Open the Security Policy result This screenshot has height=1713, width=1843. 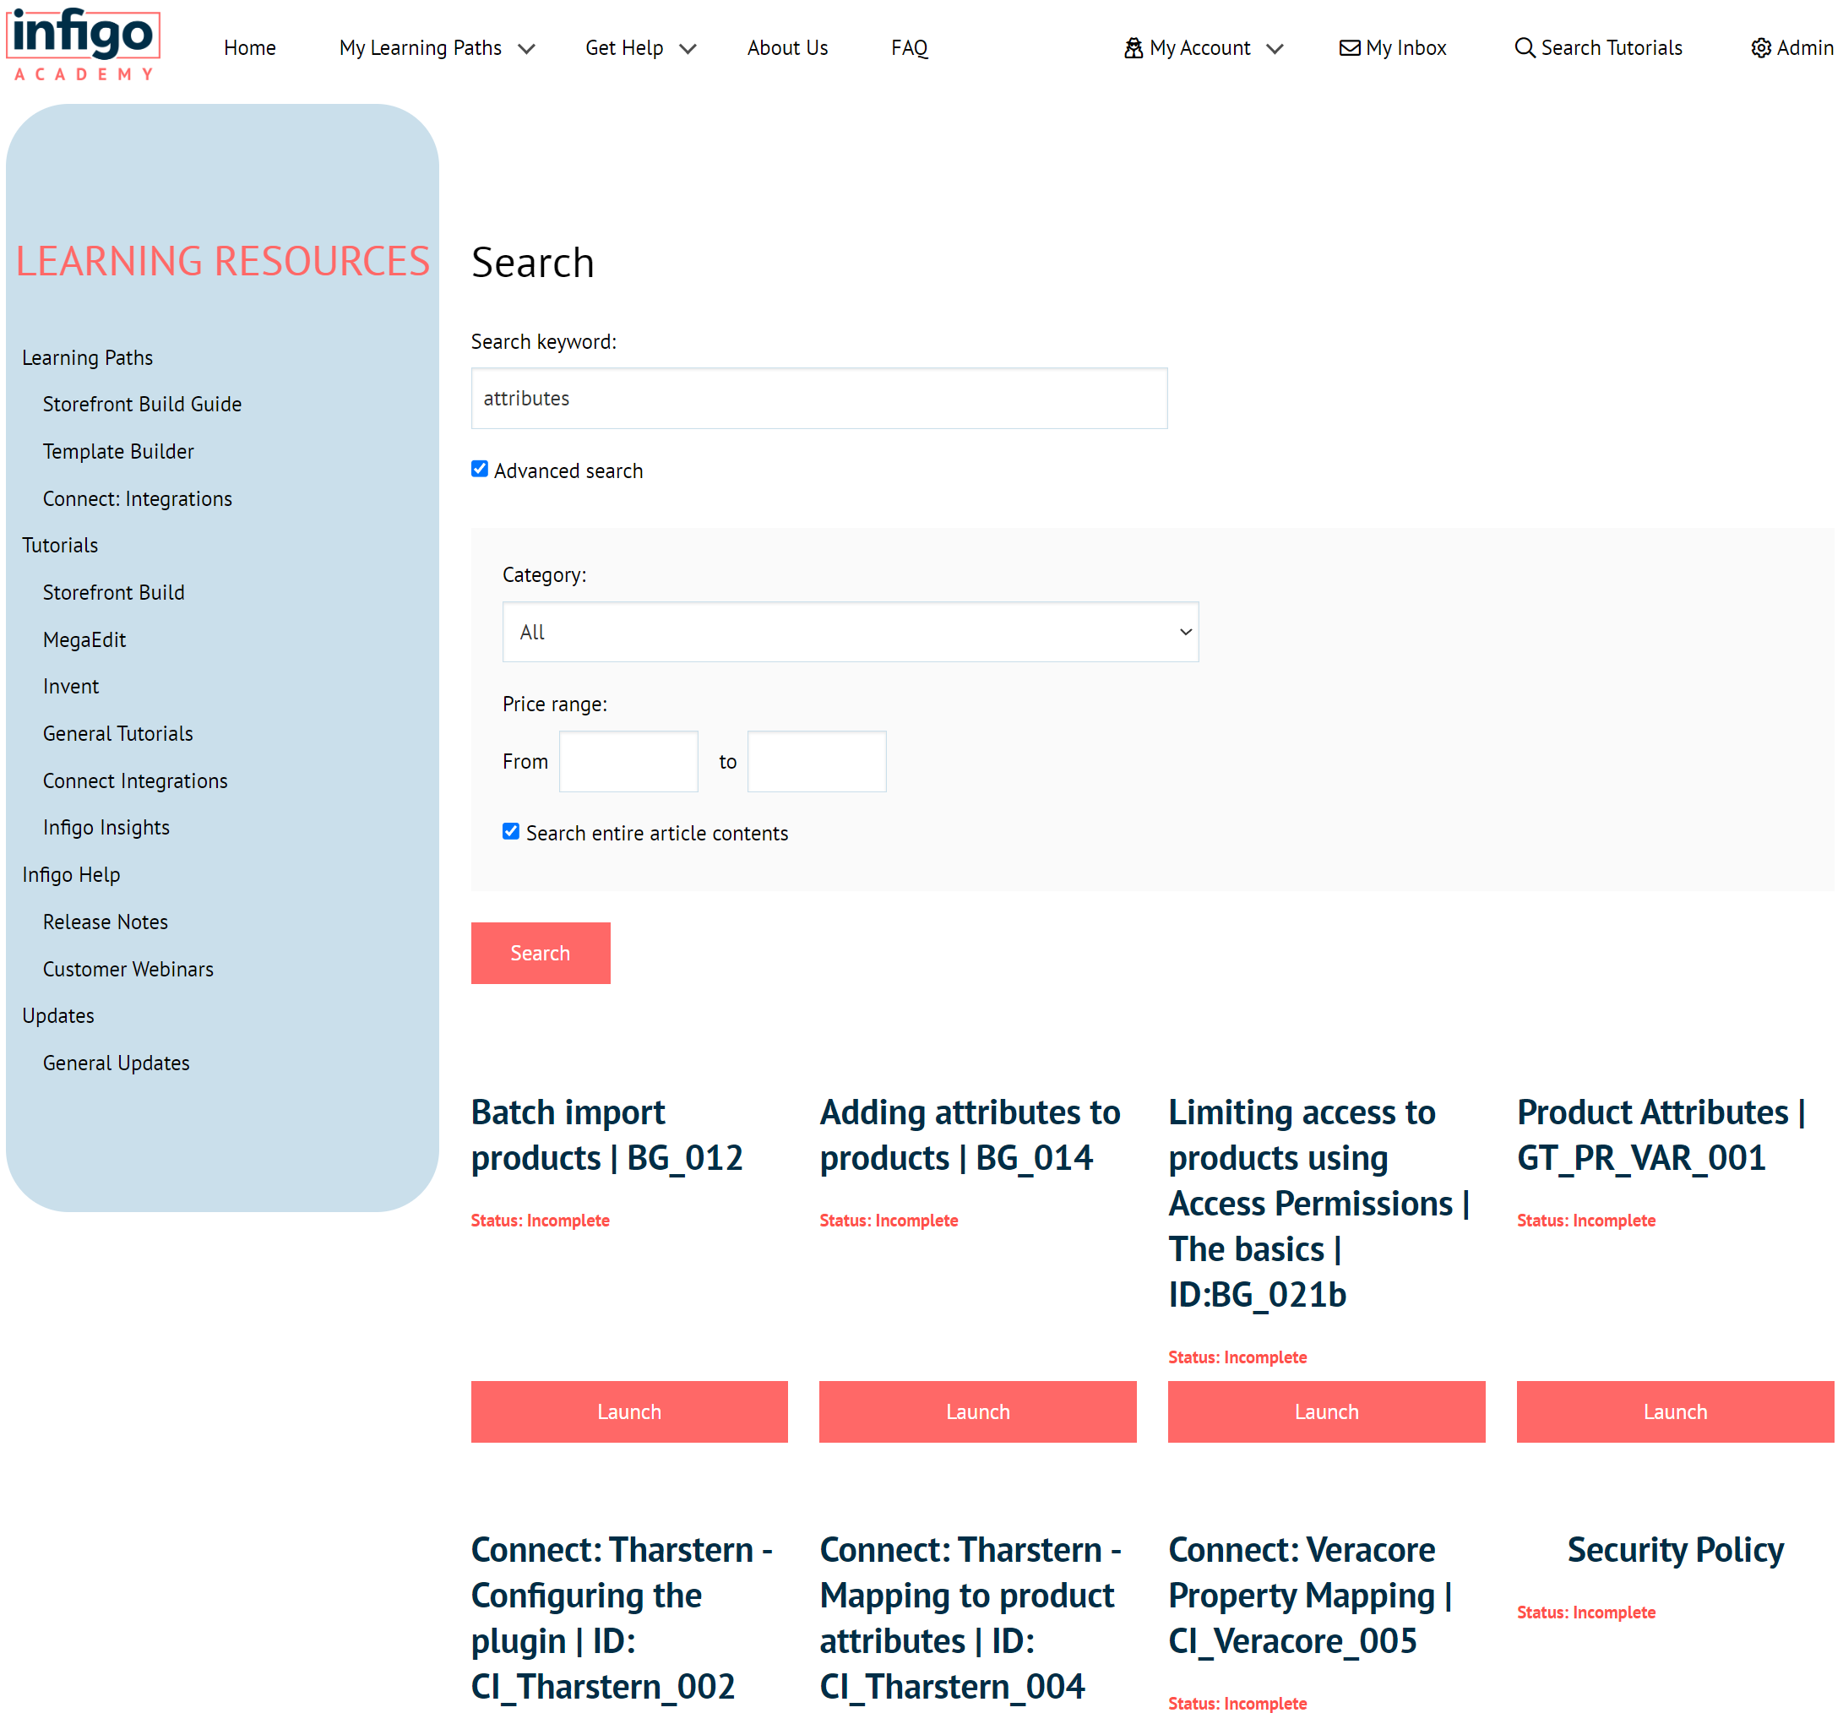1675,1550
